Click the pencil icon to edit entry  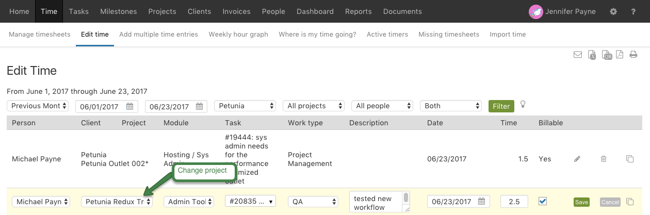pos(577,159)
